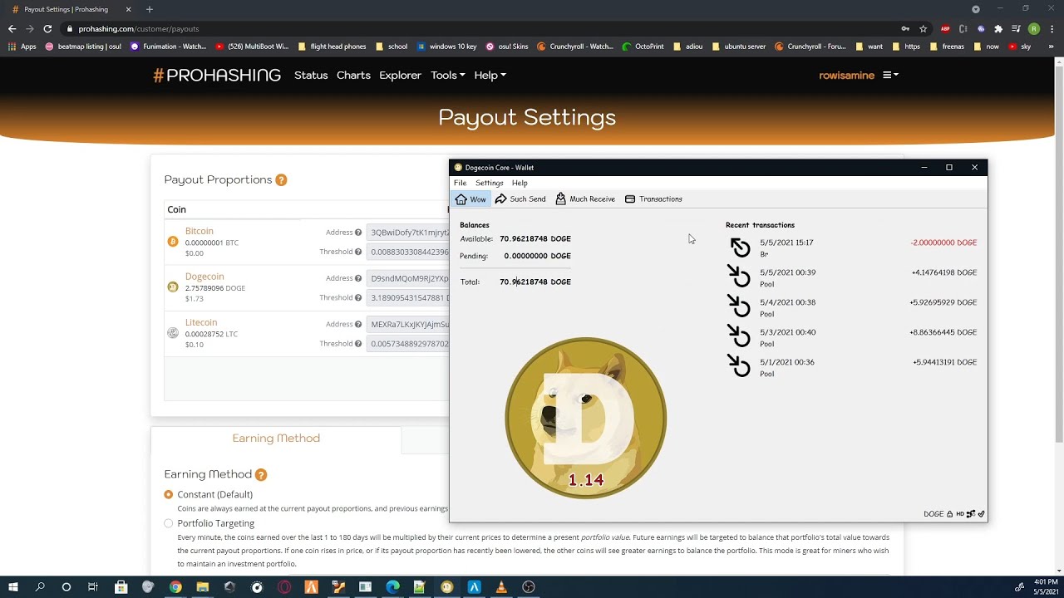Viewport: 1064px width, 598px height.
Task: Click the +8.86366445 DOGE transaction amount
Action: pyautogui.click(x=943, y=332)
